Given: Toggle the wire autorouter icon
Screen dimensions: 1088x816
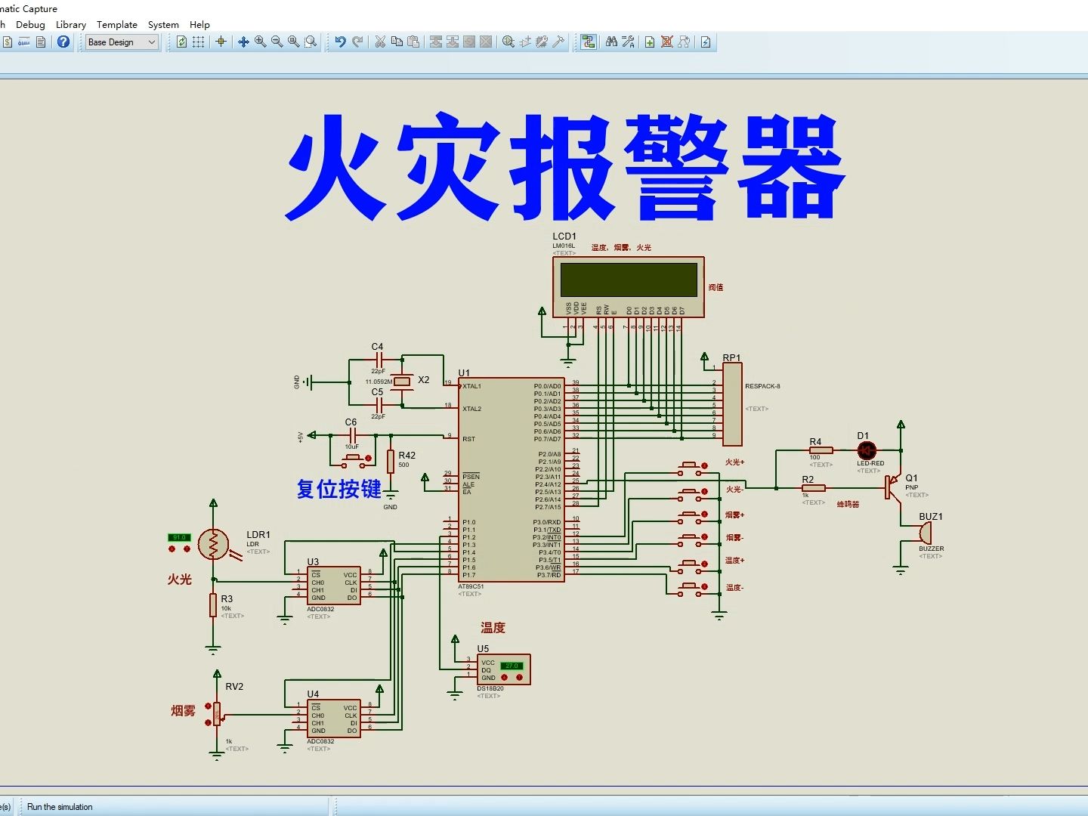Looking at the screenshot, I should tap(589, 42).
